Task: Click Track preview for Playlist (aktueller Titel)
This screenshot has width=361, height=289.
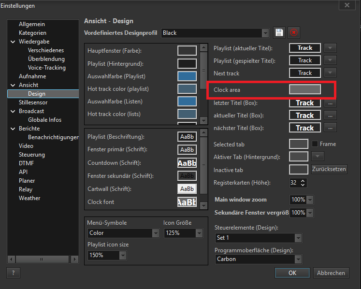Action: point(305,48)
